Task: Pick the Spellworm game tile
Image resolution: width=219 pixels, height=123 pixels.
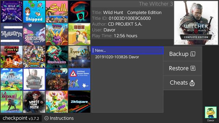Action: (x=11, y=34)
